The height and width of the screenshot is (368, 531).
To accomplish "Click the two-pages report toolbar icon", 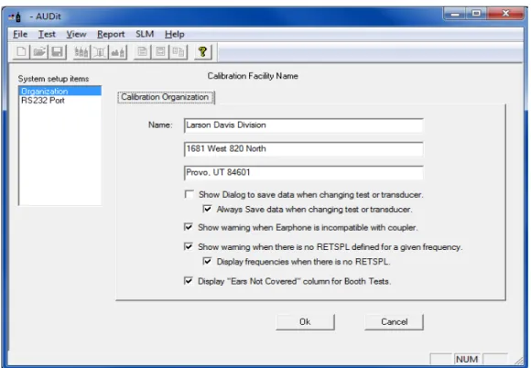I will tap(179, 52).
